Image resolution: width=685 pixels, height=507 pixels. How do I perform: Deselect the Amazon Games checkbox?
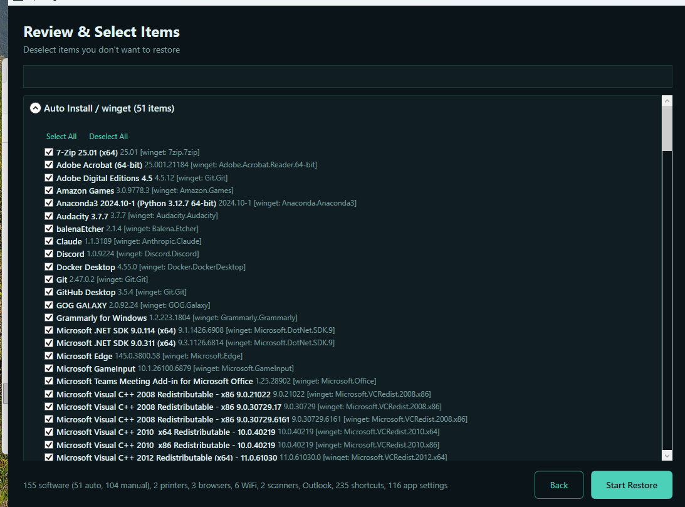[49, 191]
